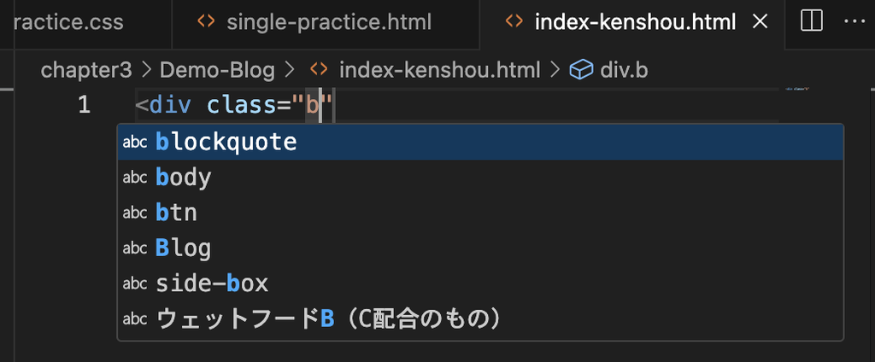
Task: Split the editor with the layout icon
Action: (812, 21)
